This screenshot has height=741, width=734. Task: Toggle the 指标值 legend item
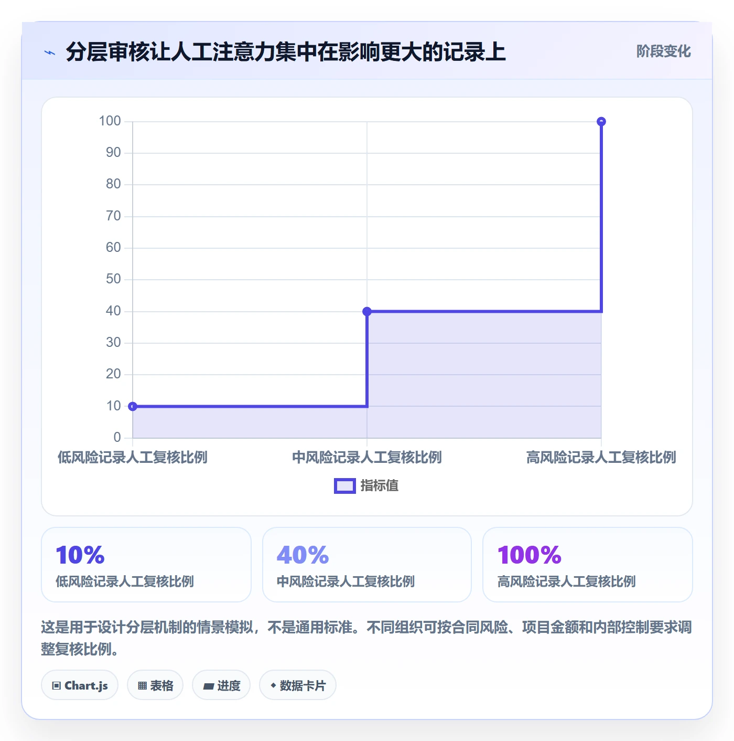[366, 486]
